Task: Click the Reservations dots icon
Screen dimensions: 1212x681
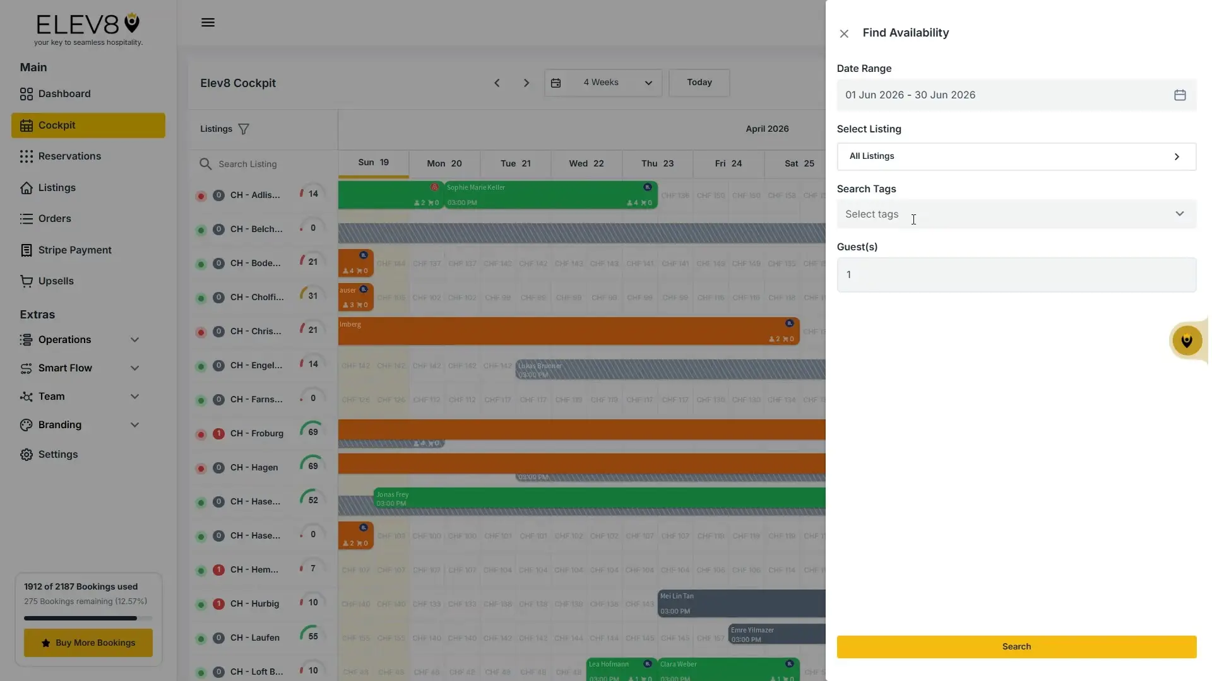Action: pyautogui.click(x=26, y=156)
